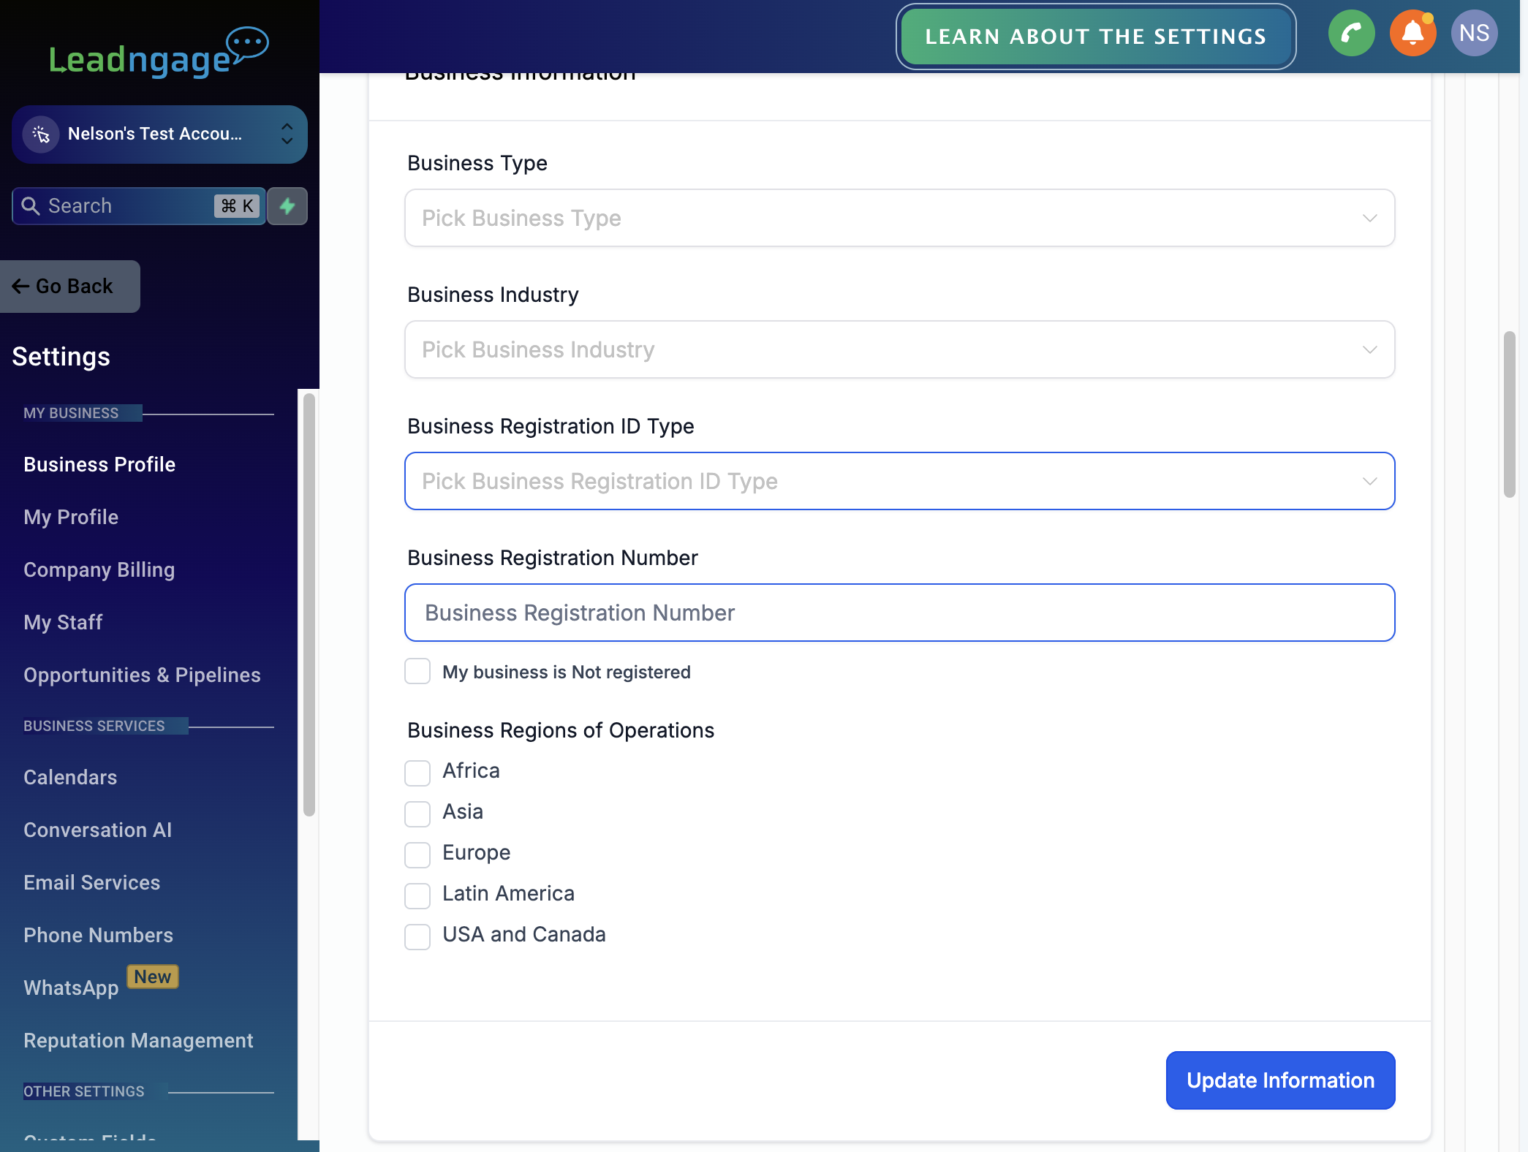Tick the USA and Canada checkbox
1528x1152 pixels.
coord(417,936)
